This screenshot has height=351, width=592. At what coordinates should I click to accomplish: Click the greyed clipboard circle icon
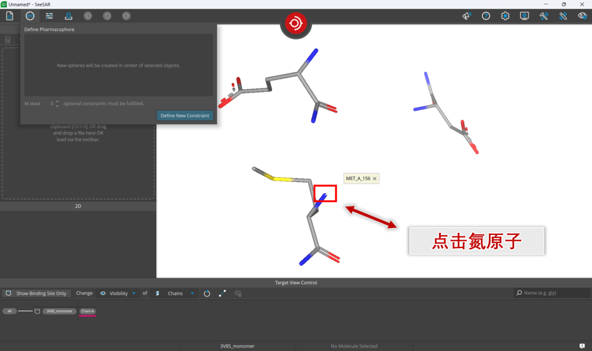click(107, 16)
